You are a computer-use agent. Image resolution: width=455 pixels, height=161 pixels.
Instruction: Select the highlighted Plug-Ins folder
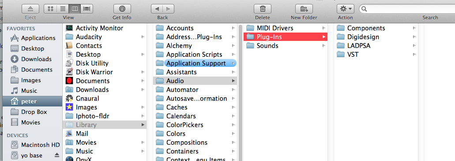(286, 37)
